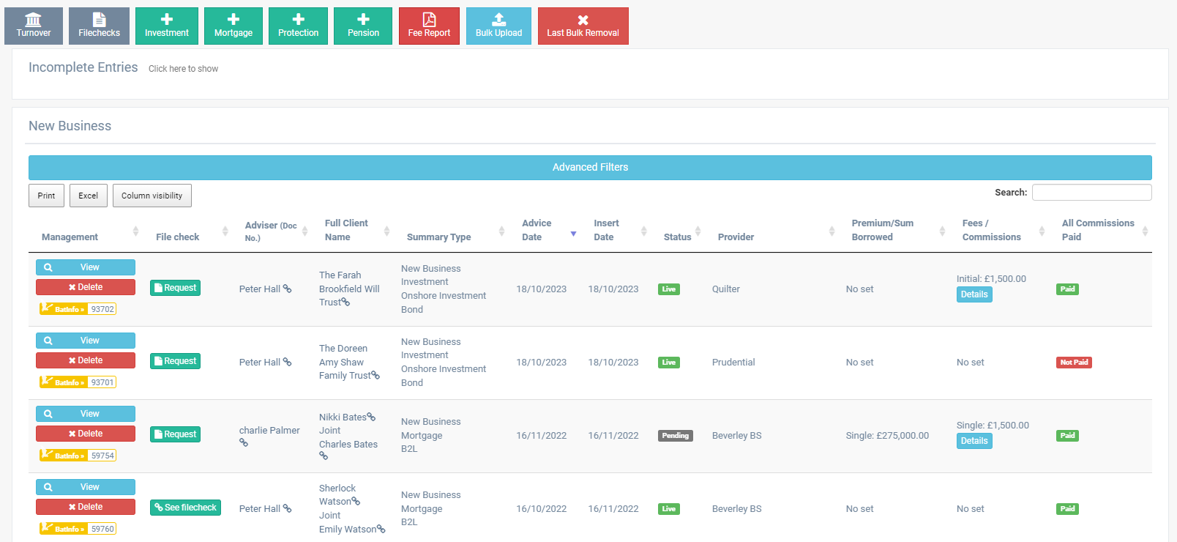The height and width of the screenshot is (542, 1177).
Task: Request file check for Quilter row
Action: pos(175,288)
